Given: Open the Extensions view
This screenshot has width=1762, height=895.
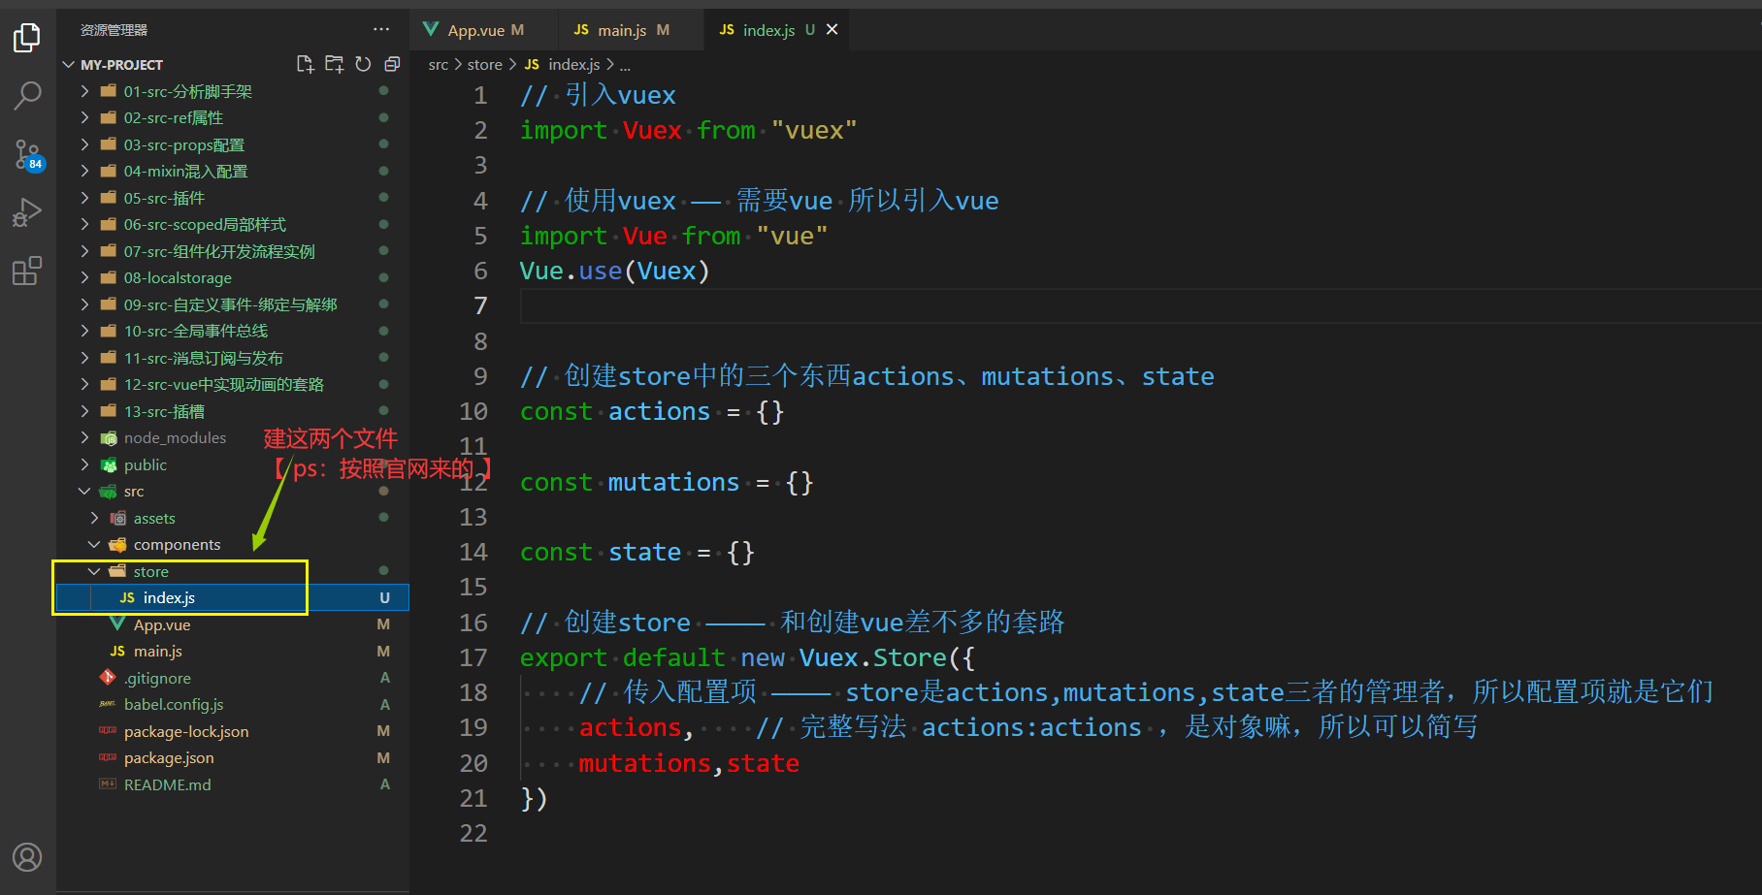Looking at the screenshot, I should (x=27, y=271).
